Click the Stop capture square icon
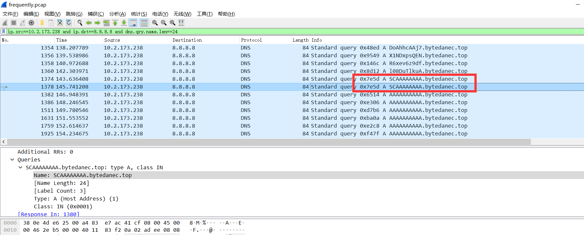The image size is (584, 235). coord(14,23)
